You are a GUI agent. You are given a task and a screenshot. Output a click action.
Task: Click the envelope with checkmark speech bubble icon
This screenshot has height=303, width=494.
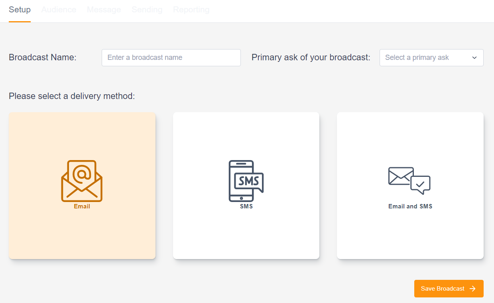410,182
